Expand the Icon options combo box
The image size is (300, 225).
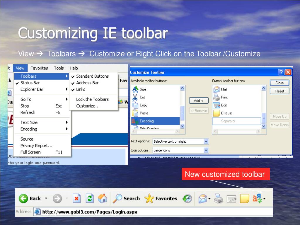coord(206,150)
